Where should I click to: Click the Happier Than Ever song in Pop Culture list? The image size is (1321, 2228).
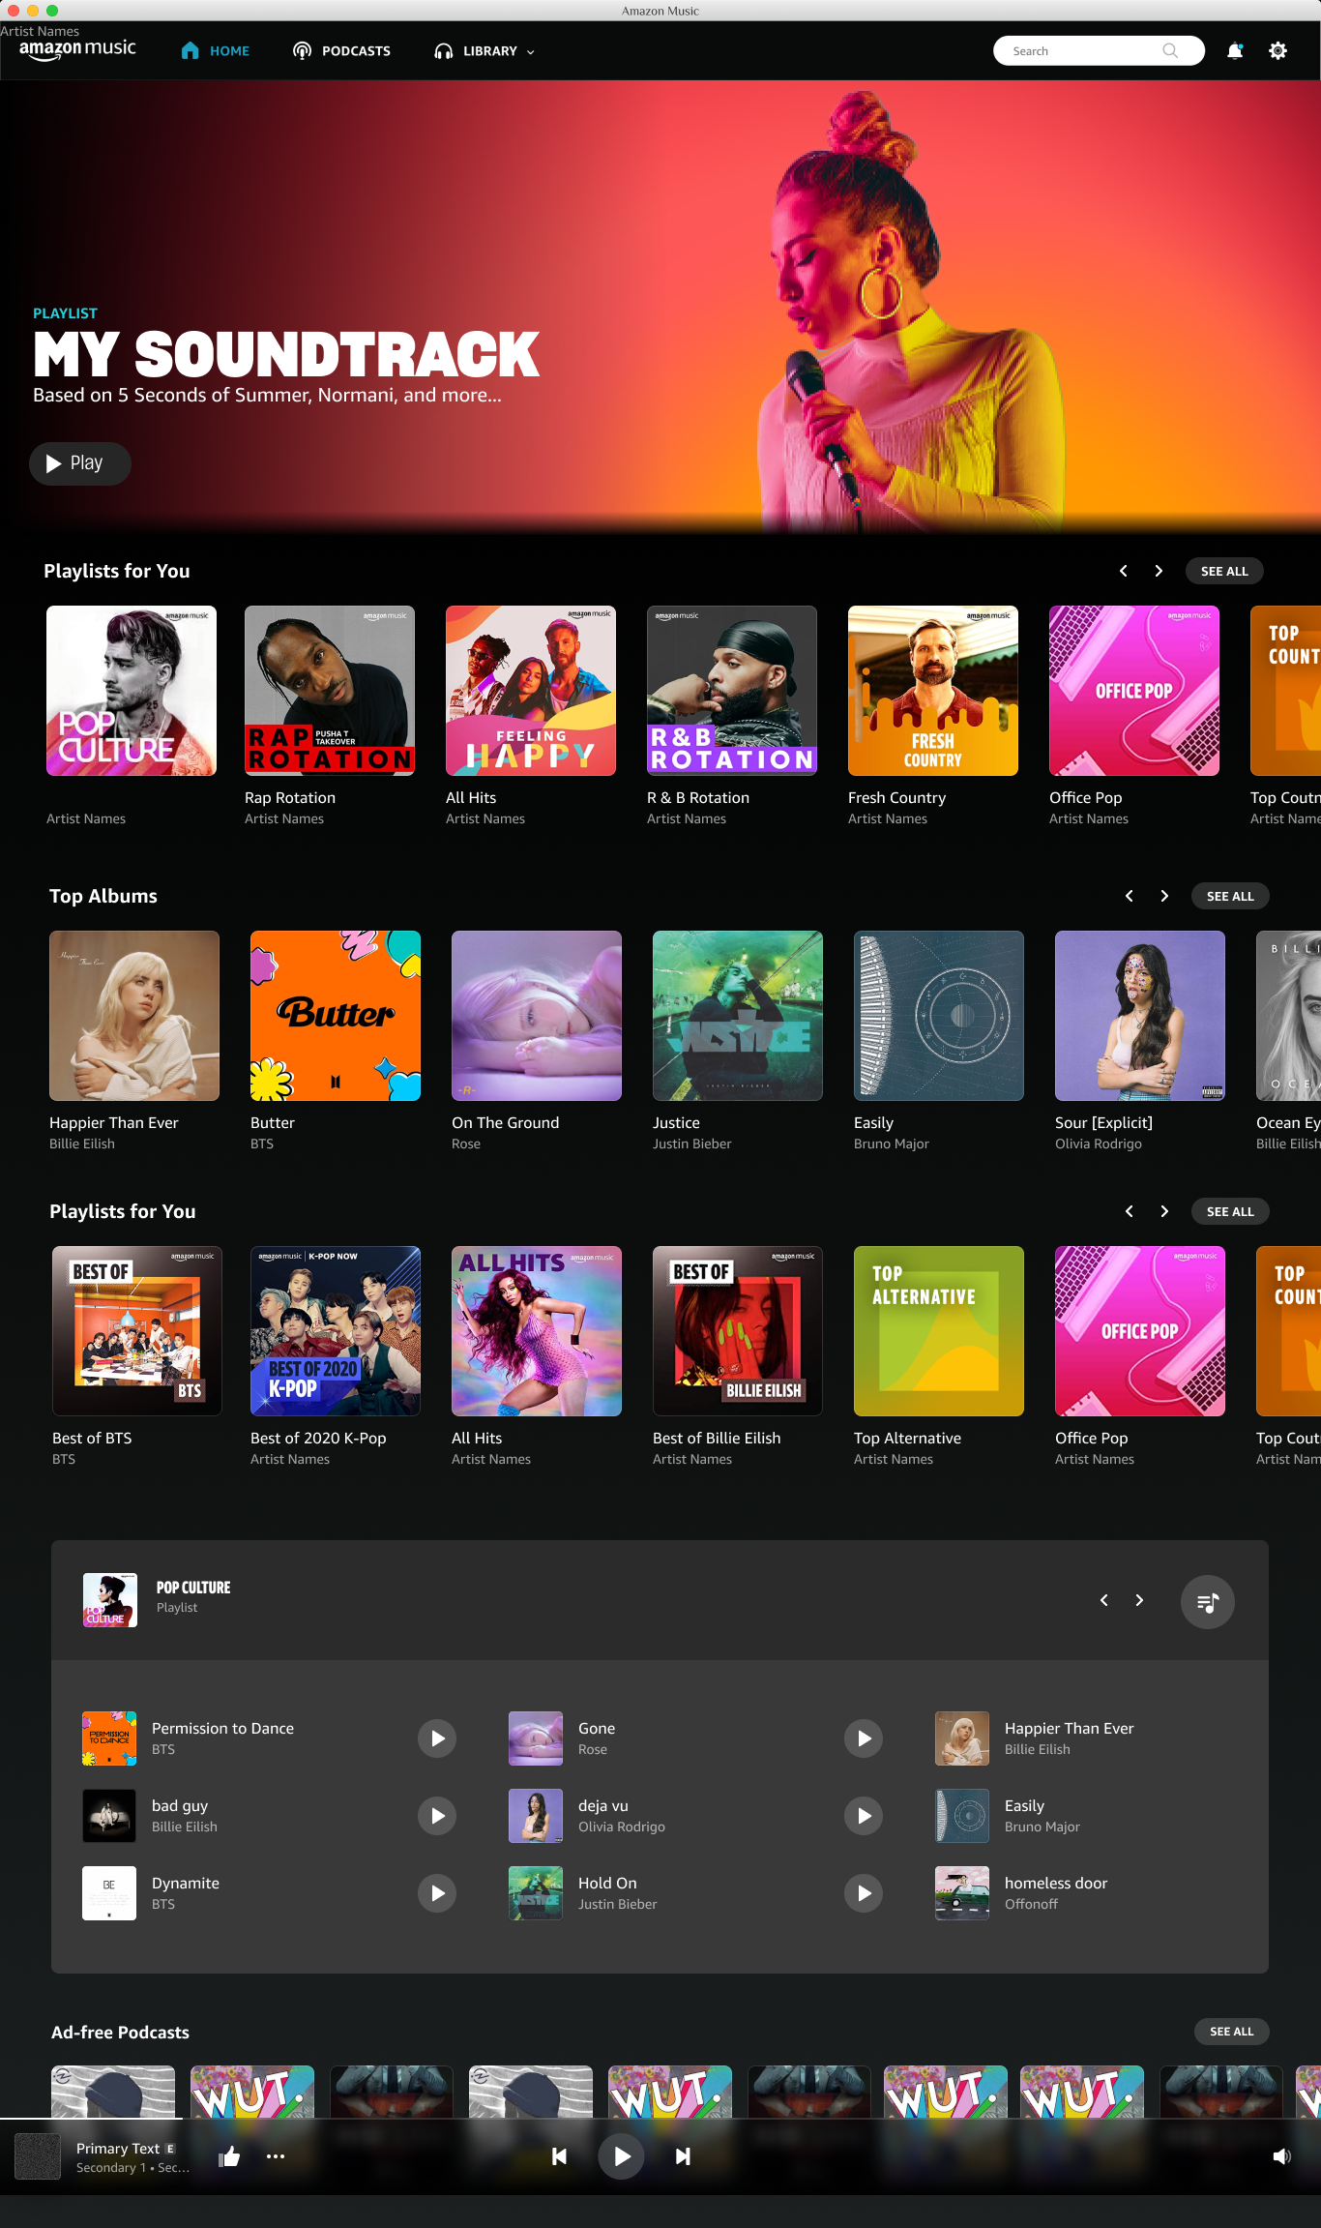(1069, 1729)
